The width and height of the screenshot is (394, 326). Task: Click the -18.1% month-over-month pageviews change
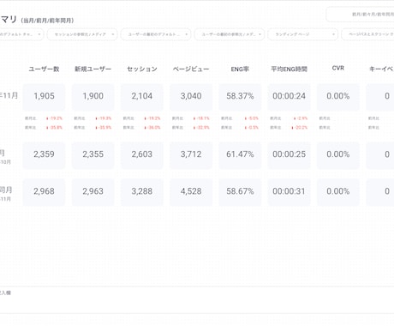coord(201,118)
